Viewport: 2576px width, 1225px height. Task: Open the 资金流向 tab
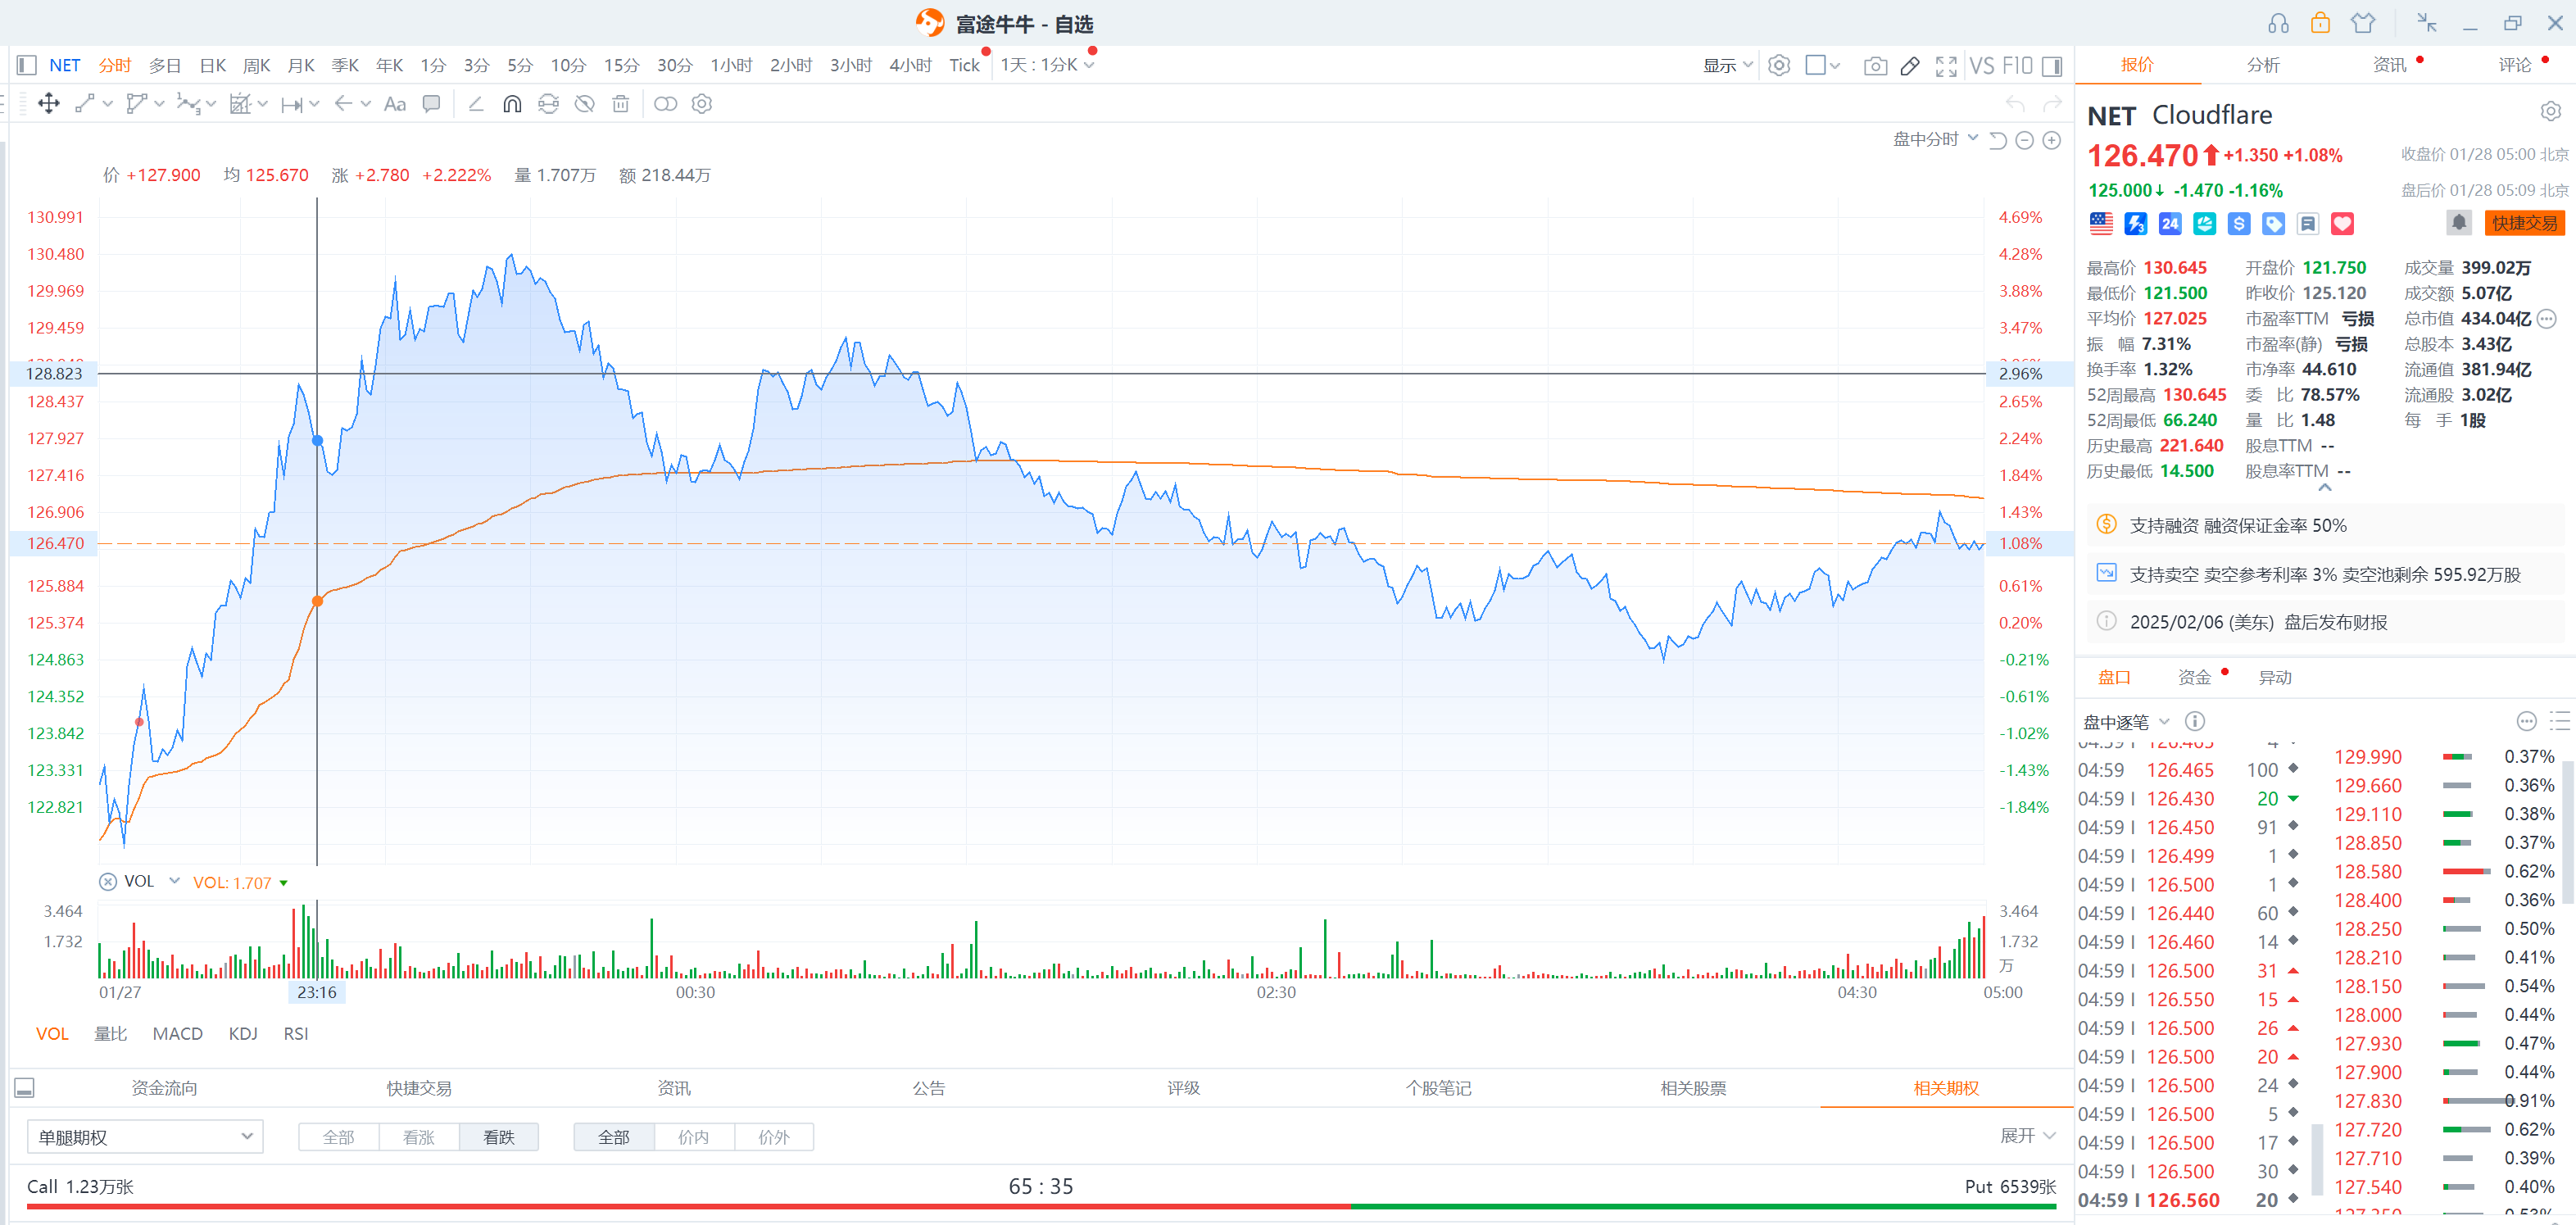(x=164, y=1088)
